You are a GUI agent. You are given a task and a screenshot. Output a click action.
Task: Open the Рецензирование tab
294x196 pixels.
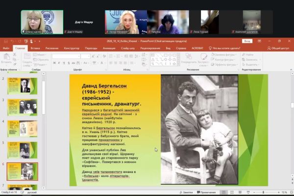click(150, 48)
